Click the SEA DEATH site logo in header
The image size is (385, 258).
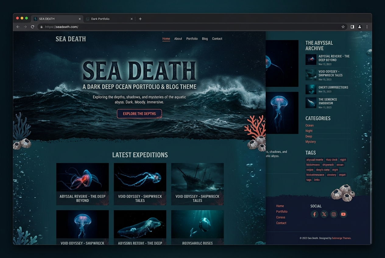tap(71, 39)
